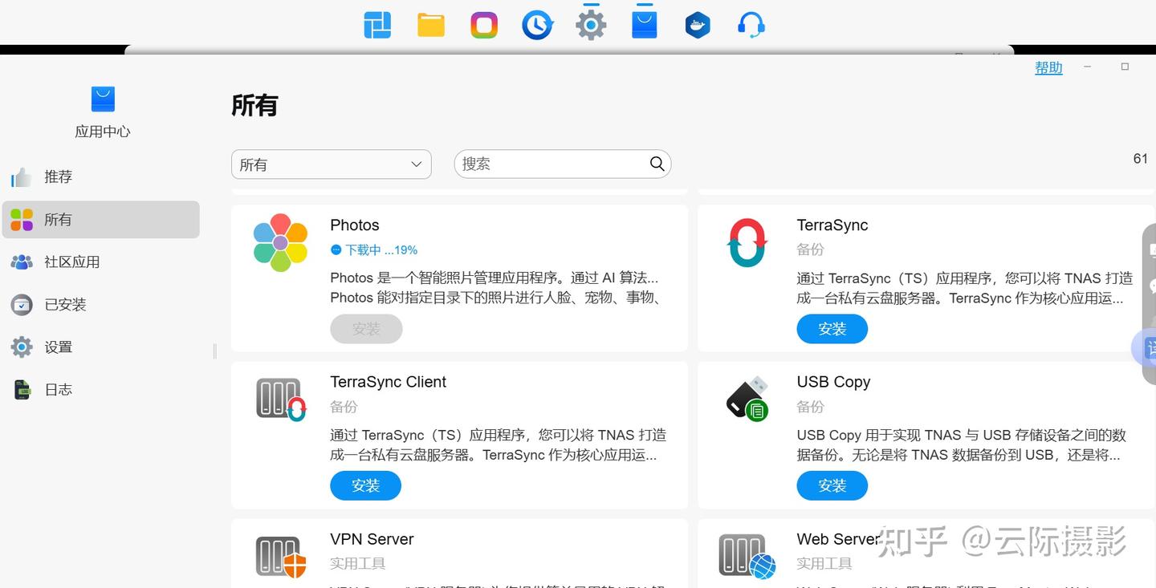Click the TerraSync app title
The width and height of the screenshot is (1156, 588).
pos(832,225)
